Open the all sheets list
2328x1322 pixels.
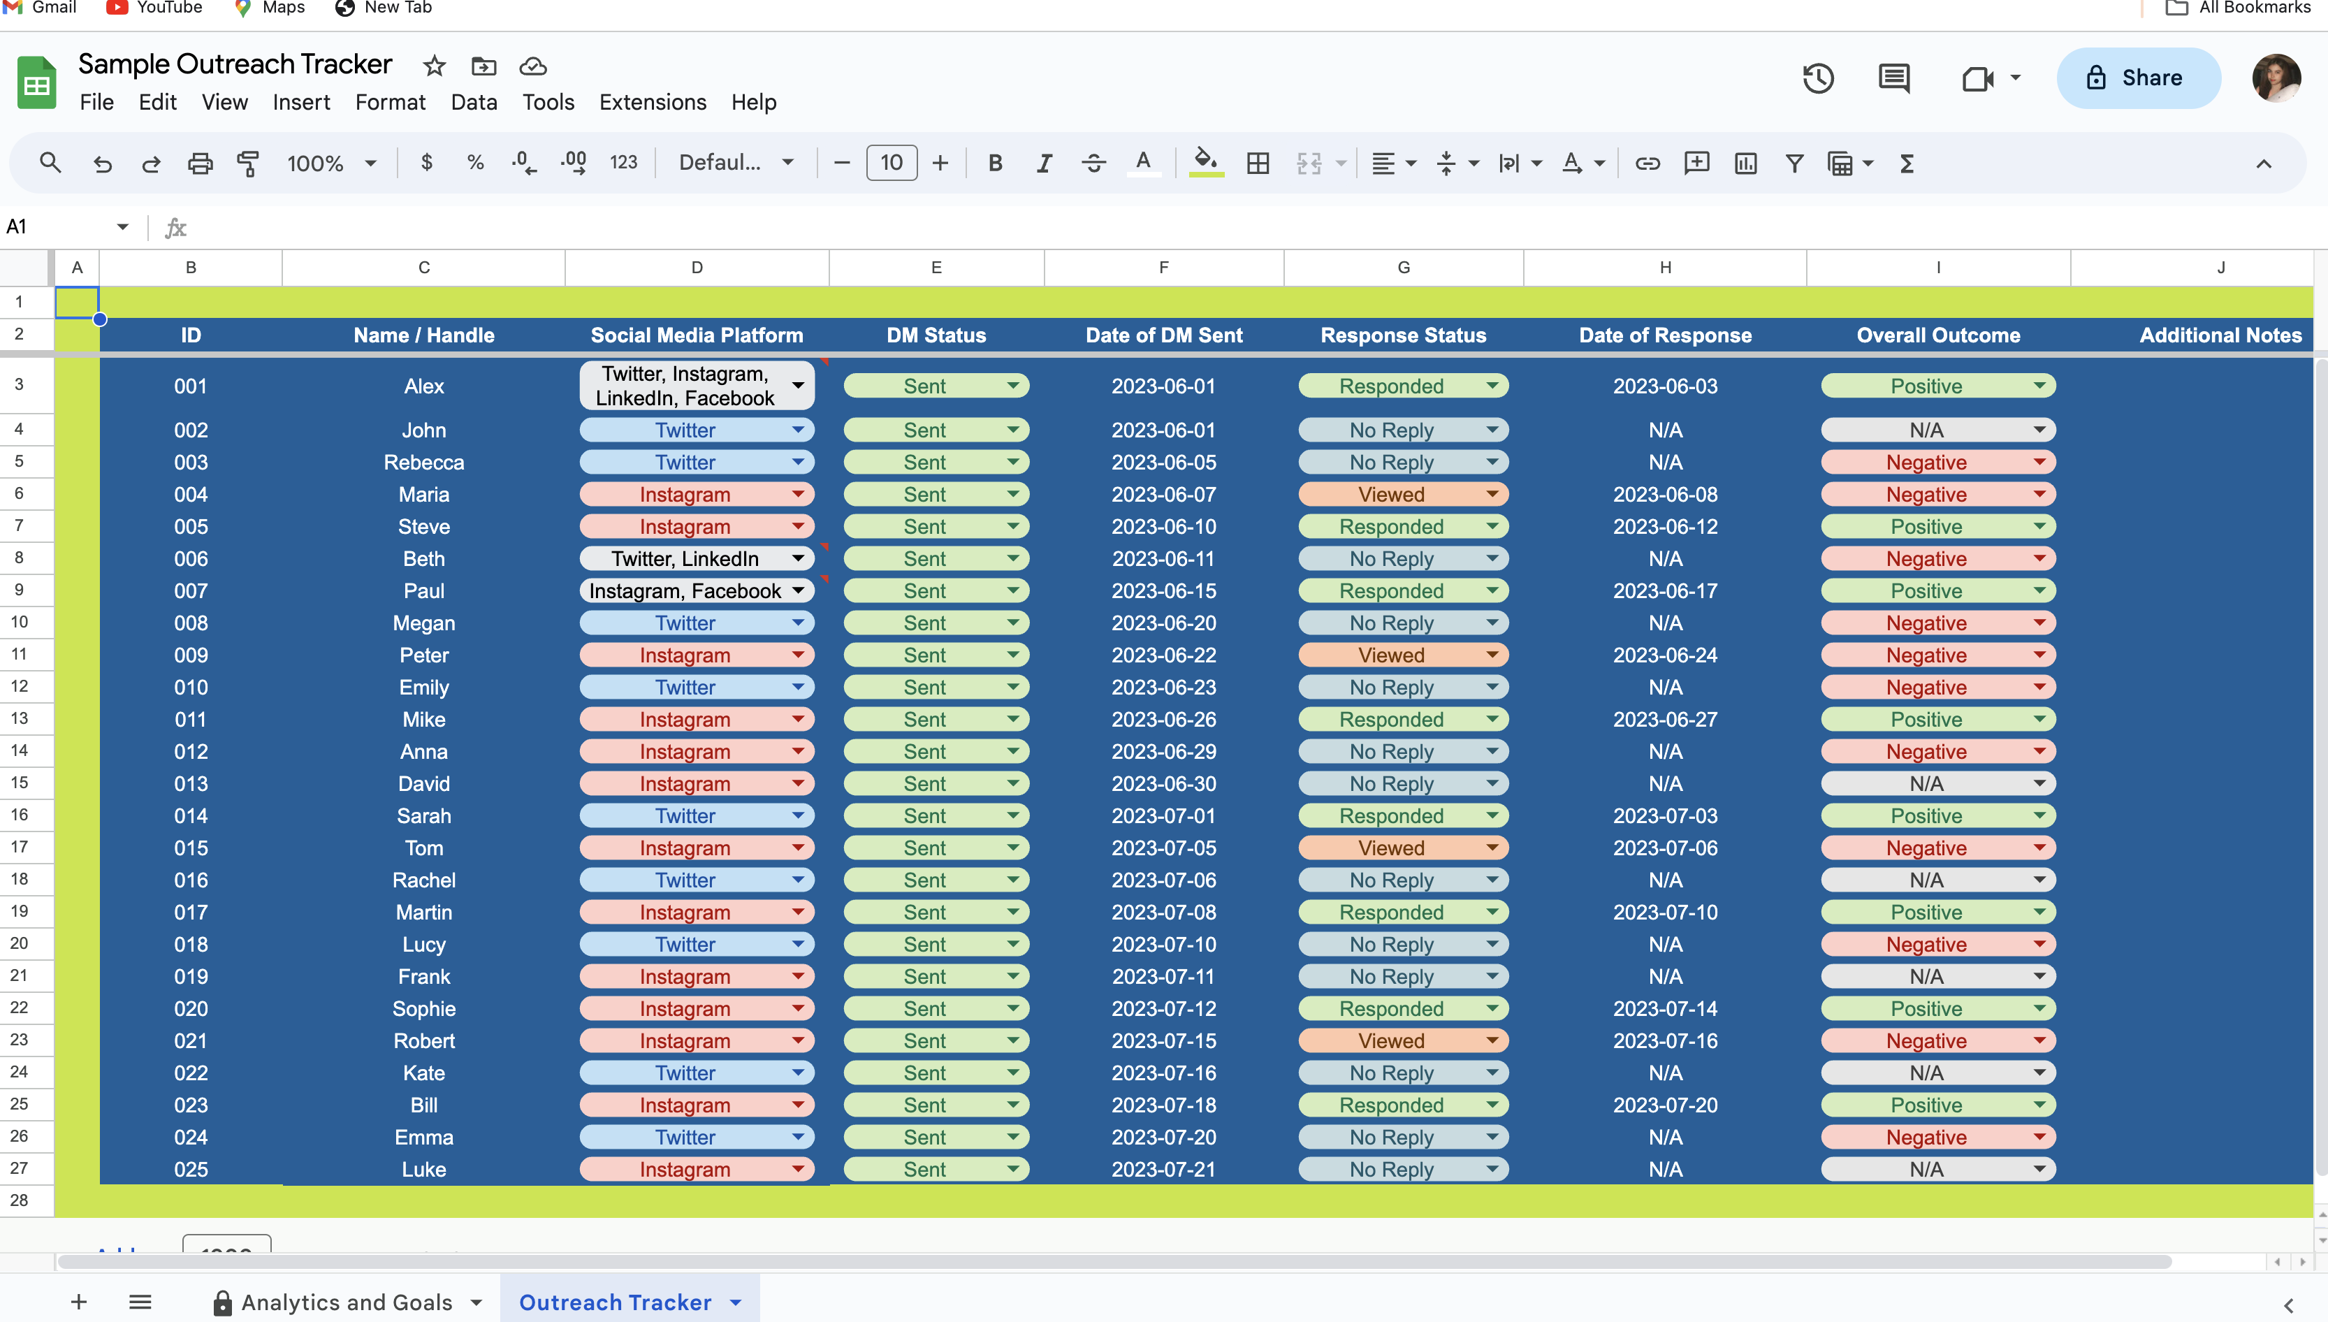tap(140, 1302)
